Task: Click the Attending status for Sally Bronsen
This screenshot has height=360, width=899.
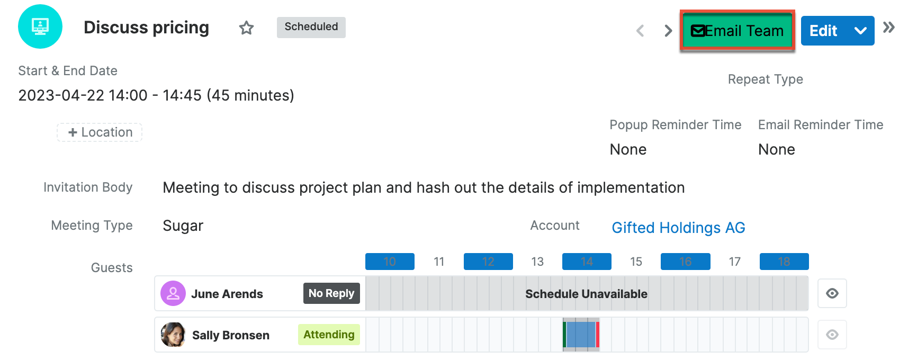Action: 328,335
